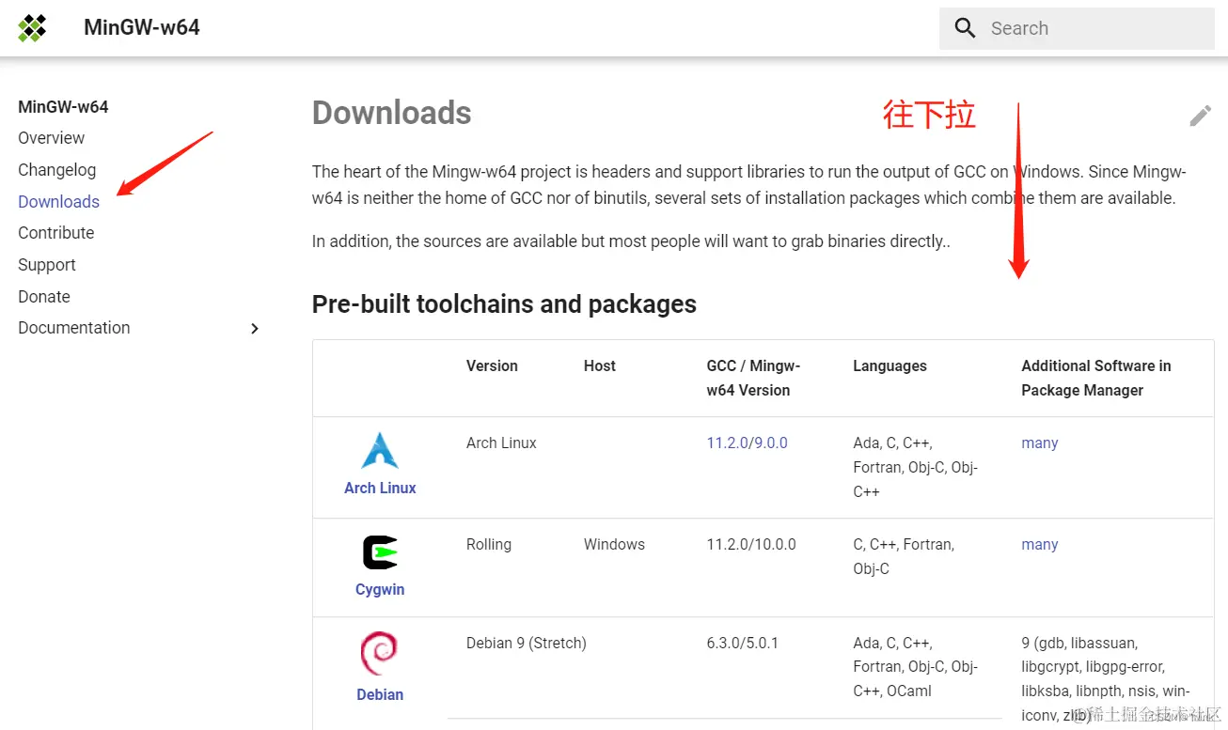Click the Downloads page heading
This screenshot has width=1228, height=730.
click(x=391, y=113)
